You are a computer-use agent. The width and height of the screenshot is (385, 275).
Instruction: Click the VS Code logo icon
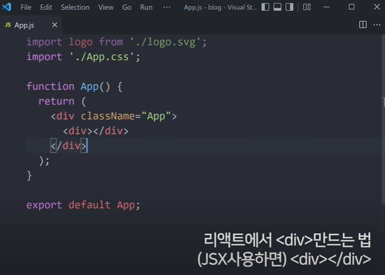[7, 7]
